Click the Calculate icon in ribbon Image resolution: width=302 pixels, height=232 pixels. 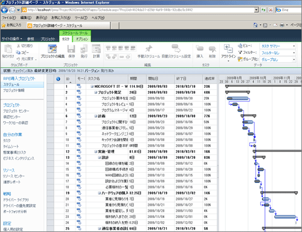[96, 49]
